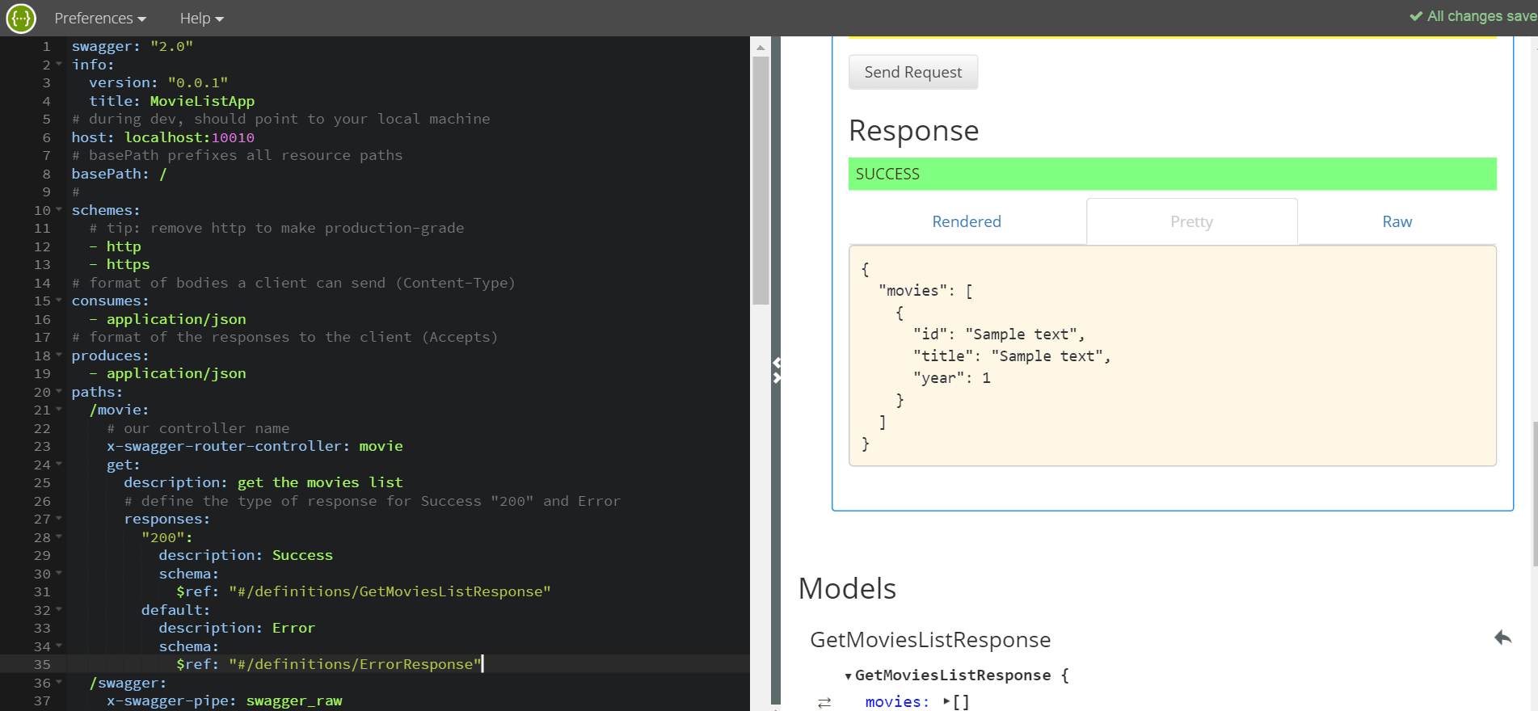Click the Response heading
Screen dimensions: 1538x711
(x=913, y=130)
